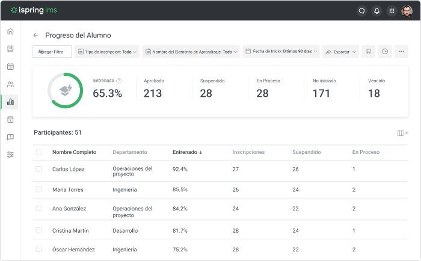Go to the home icon in sidebar

[10, 31]
